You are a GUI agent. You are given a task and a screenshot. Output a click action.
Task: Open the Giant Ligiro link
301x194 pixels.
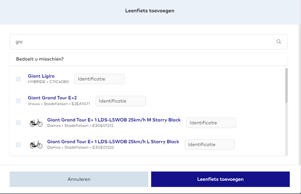pos(41,76)
